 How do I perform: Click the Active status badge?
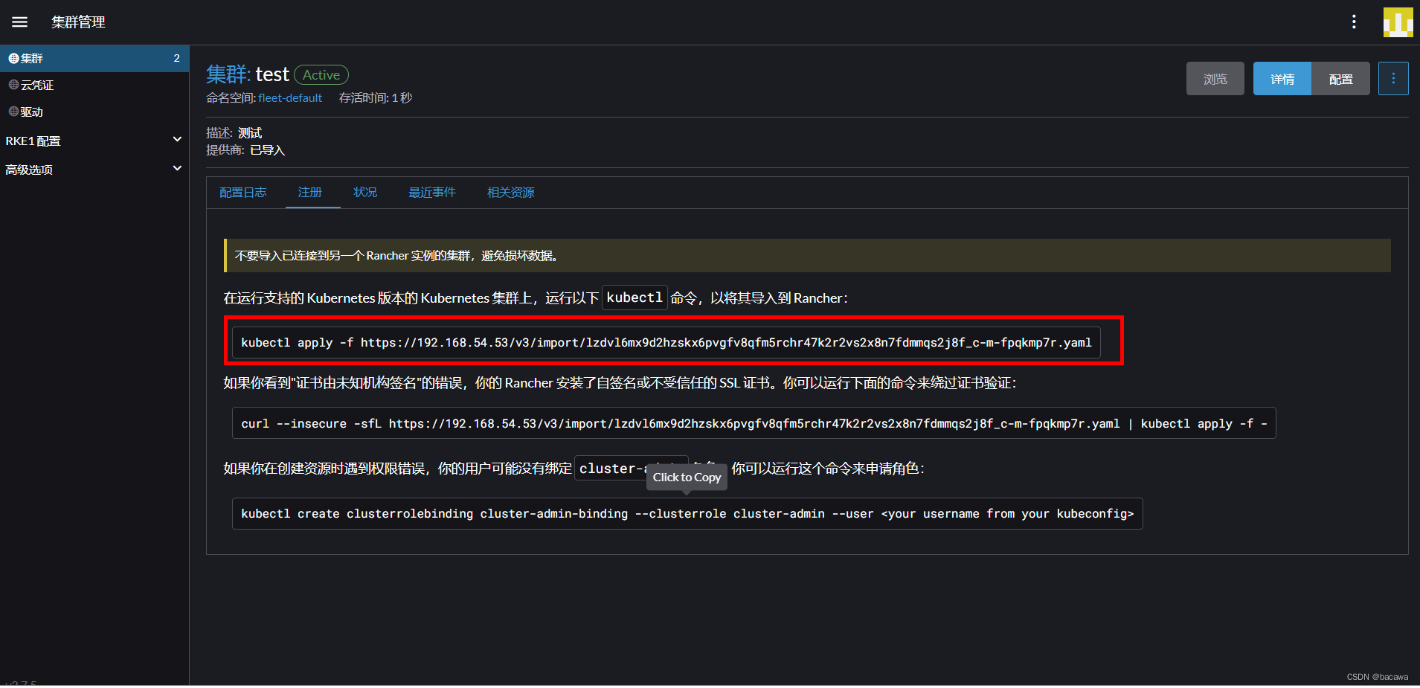click(321, 75)
